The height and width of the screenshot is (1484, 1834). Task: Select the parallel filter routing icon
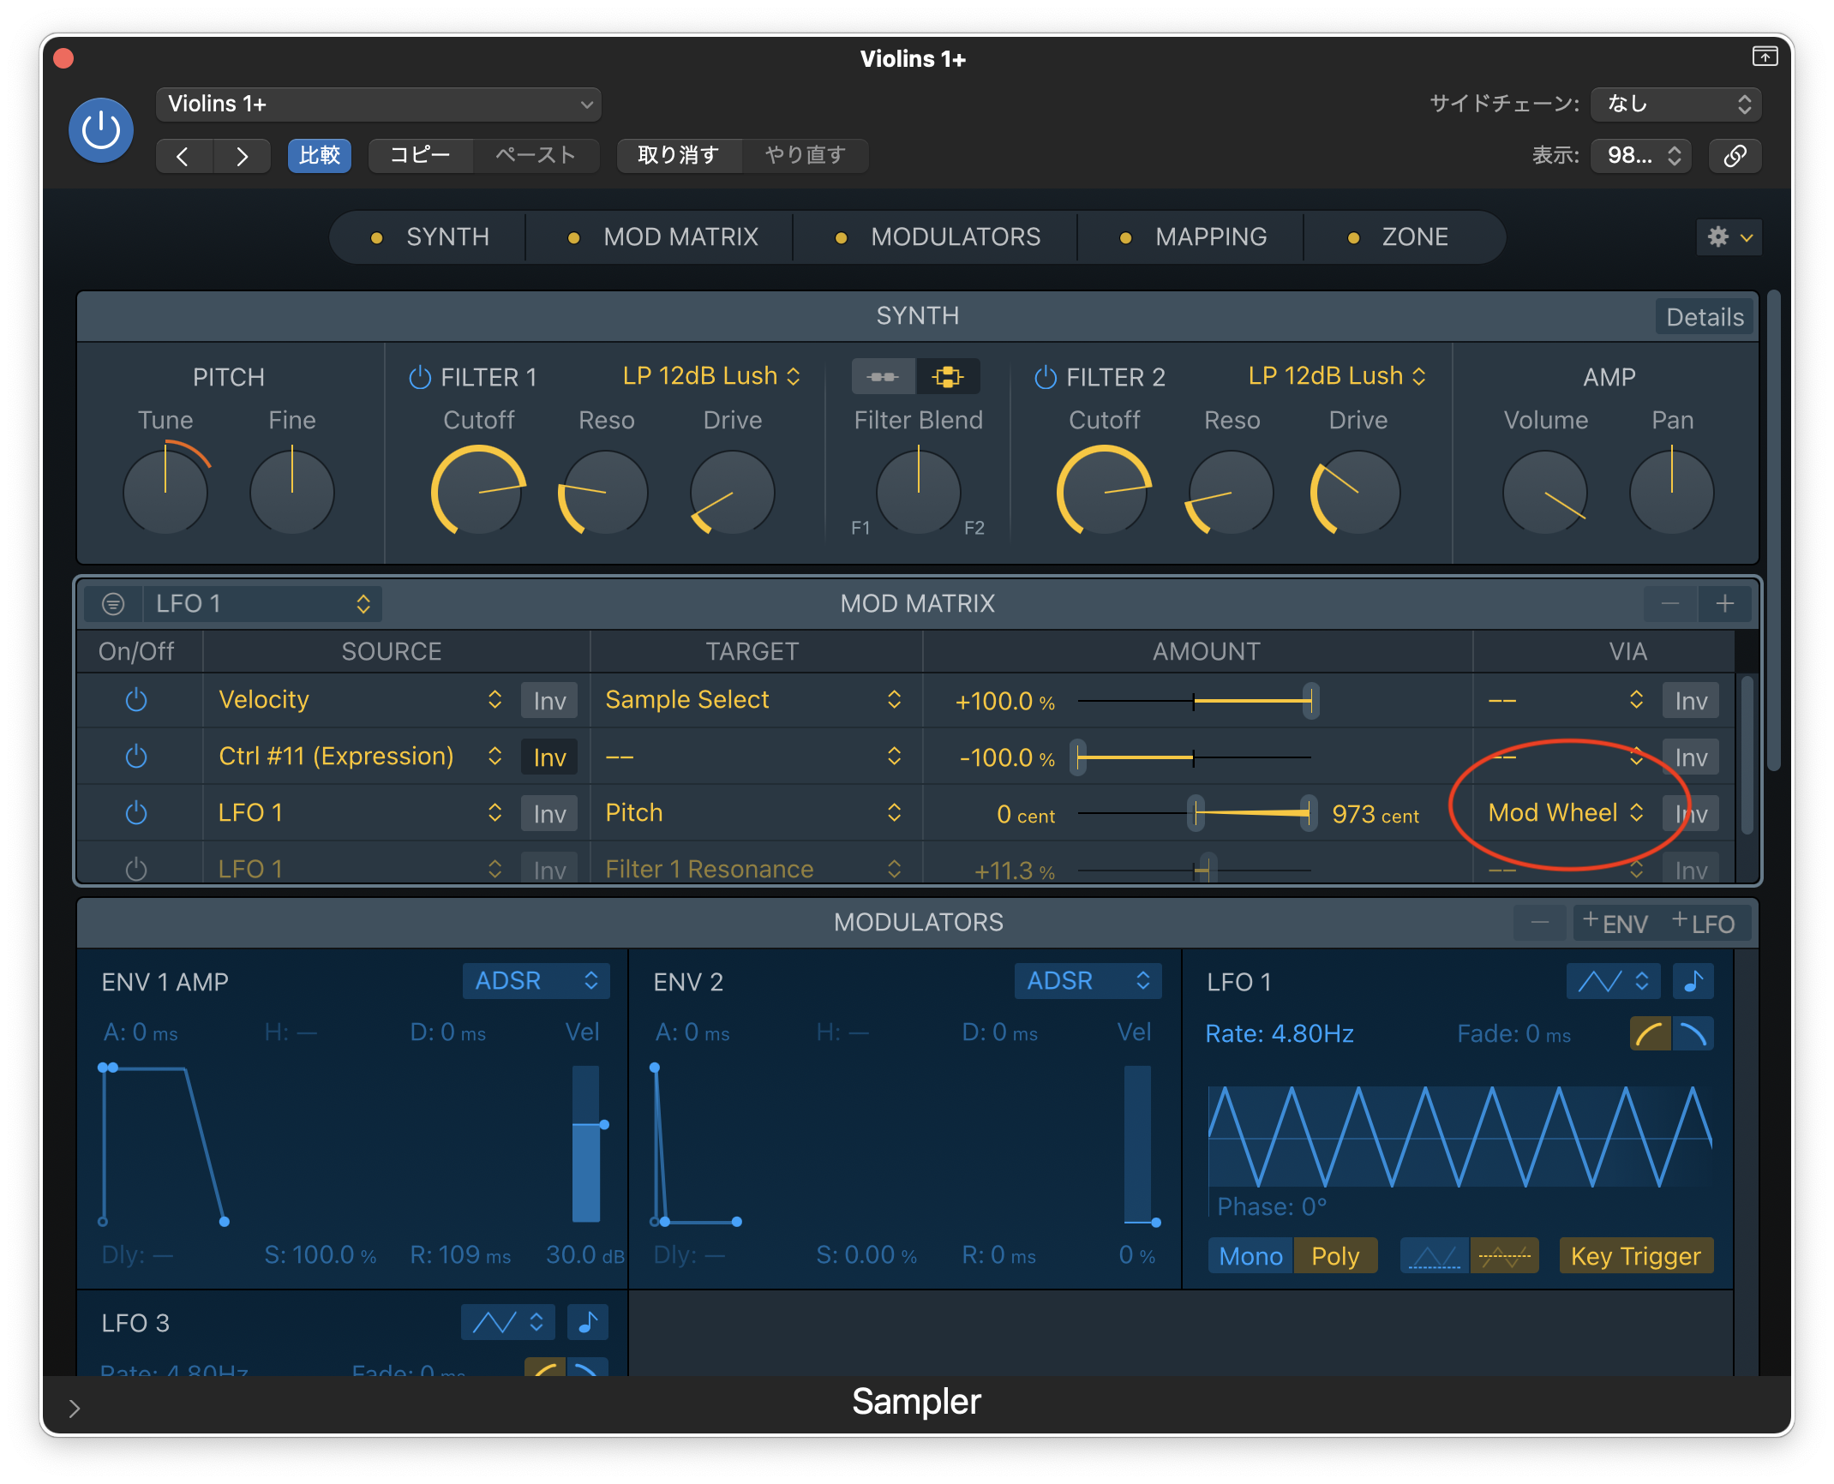pos(948,376)
